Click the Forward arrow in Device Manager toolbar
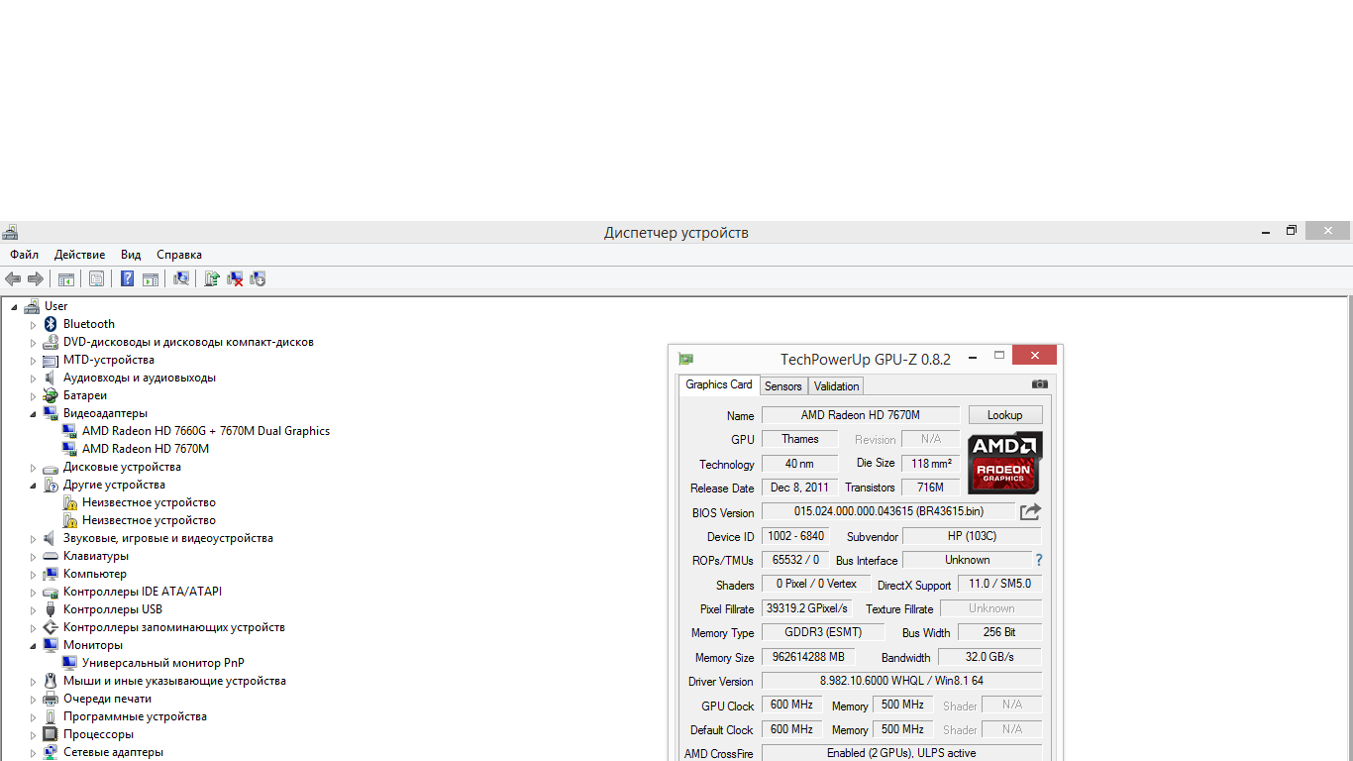The height and width of the screenshot is (761, 1353). point(36,279)
